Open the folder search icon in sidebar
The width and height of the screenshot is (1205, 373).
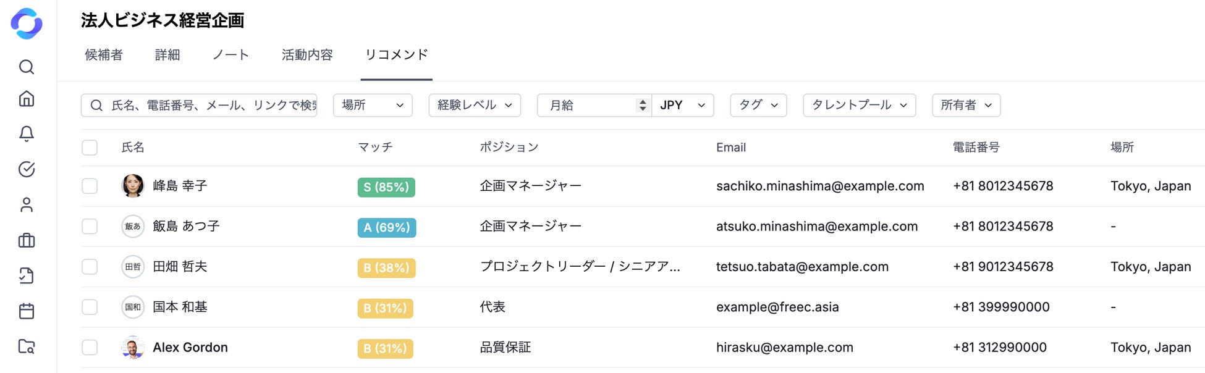[27, 346]
